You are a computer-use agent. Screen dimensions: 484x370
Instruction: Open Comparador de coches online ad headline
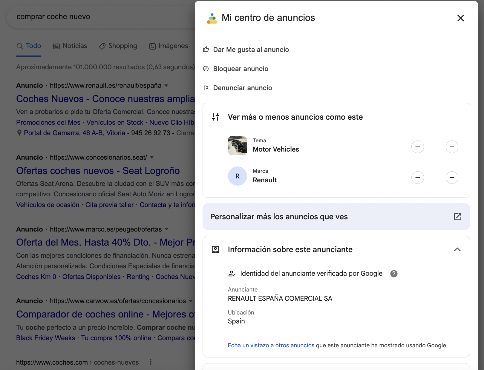pyautogui.click(x=105, y=314)
